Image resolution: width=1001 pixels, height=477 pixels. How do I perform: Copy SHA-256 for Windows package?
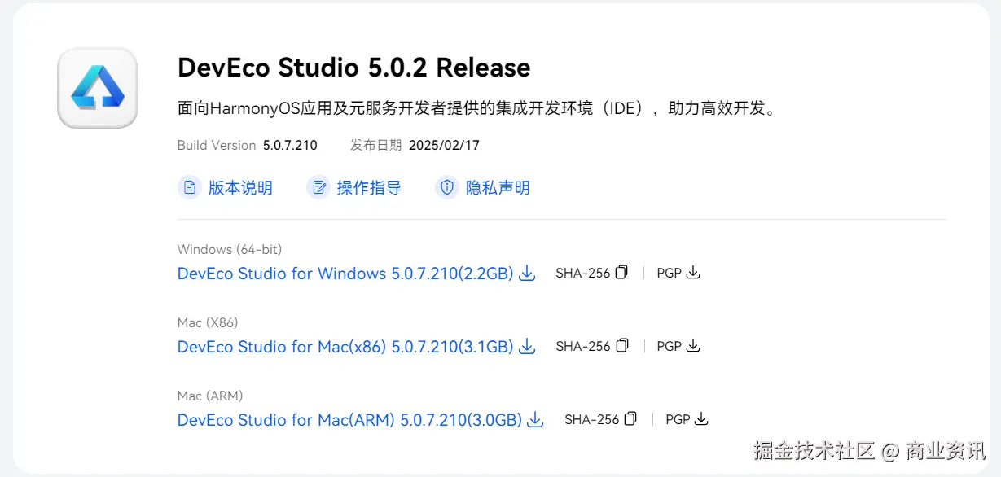pyautogui.click(x=621, y=273)
